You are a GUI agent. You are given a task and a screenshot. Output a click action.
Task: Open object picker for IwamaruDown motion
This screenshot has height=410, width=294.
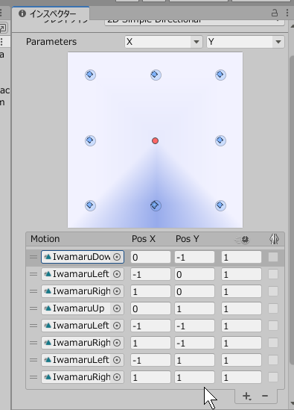point(117,257)
